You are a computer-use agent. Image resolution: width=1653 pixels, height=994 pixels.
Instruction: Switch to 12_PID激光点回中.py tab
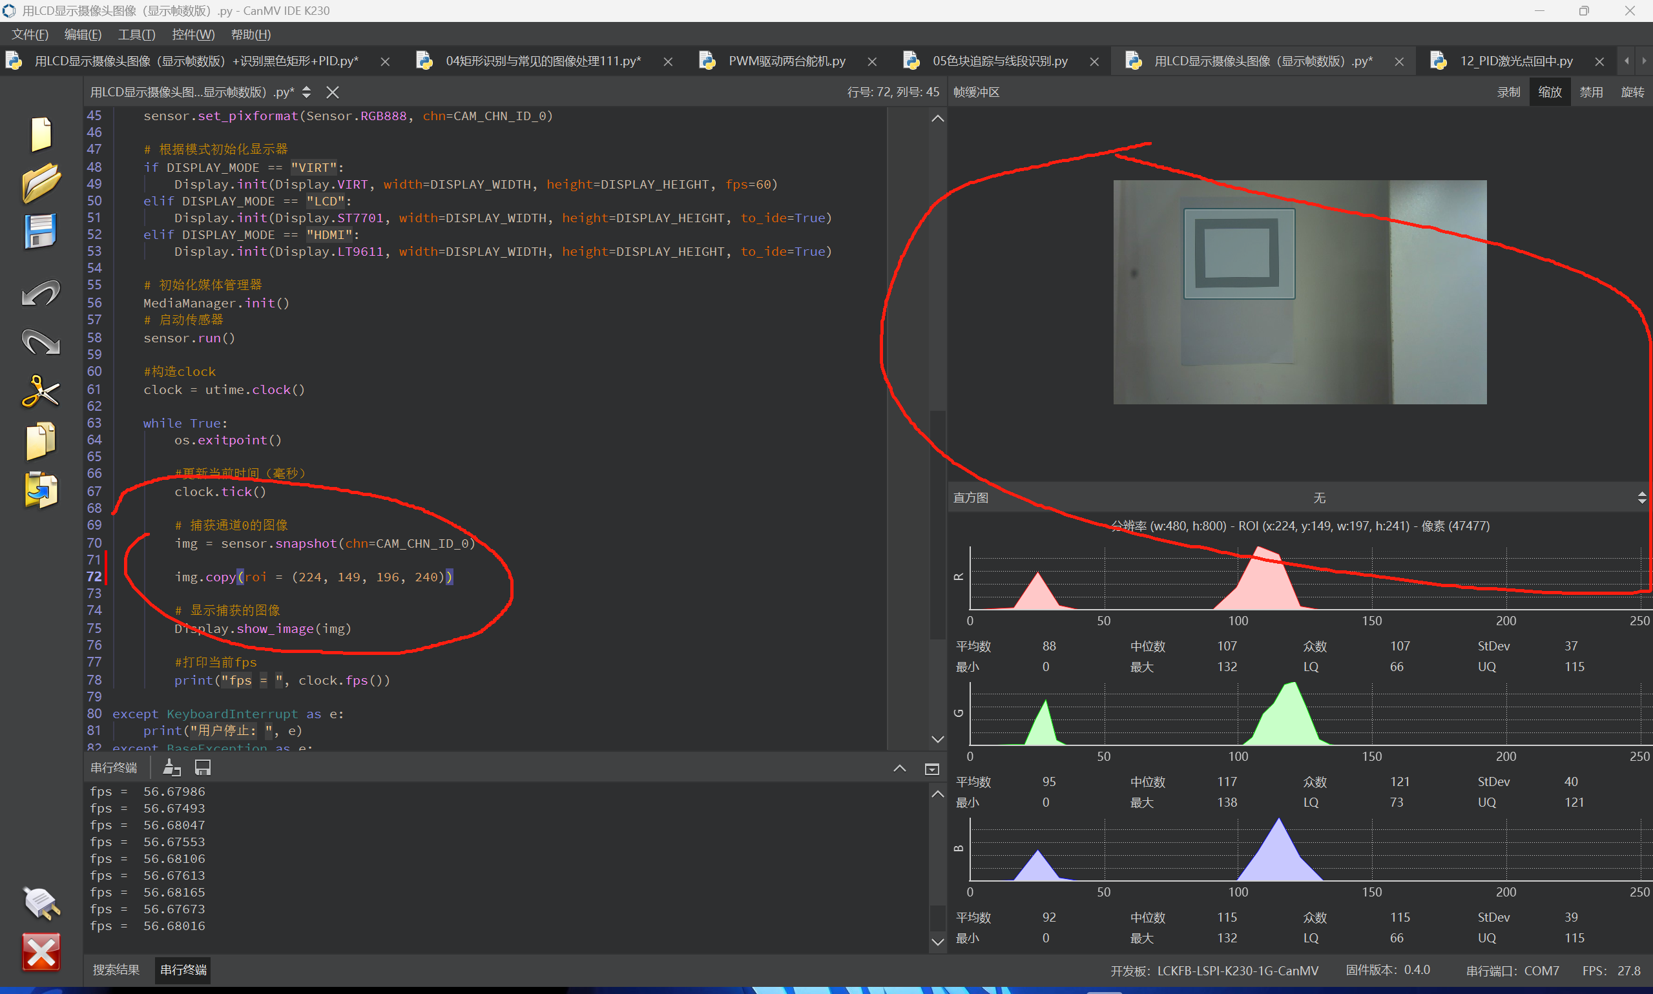pyautogui.click(x=1515, y=61)
